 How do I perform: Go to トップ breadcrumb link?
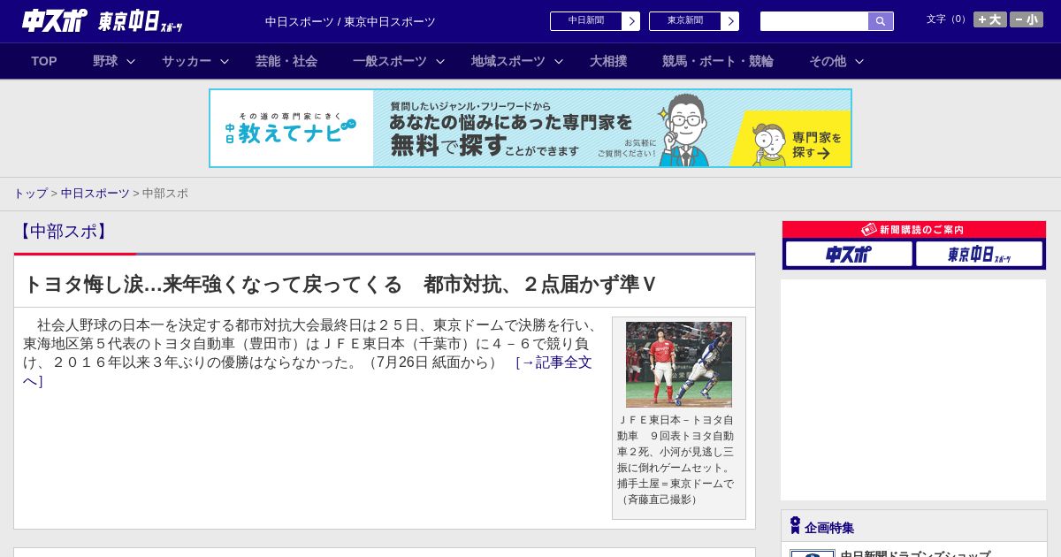point(30,193)
